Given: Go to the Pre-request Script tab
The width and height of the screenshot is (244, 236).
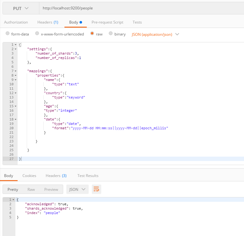Looking at the screenshot, I should 107,22.
